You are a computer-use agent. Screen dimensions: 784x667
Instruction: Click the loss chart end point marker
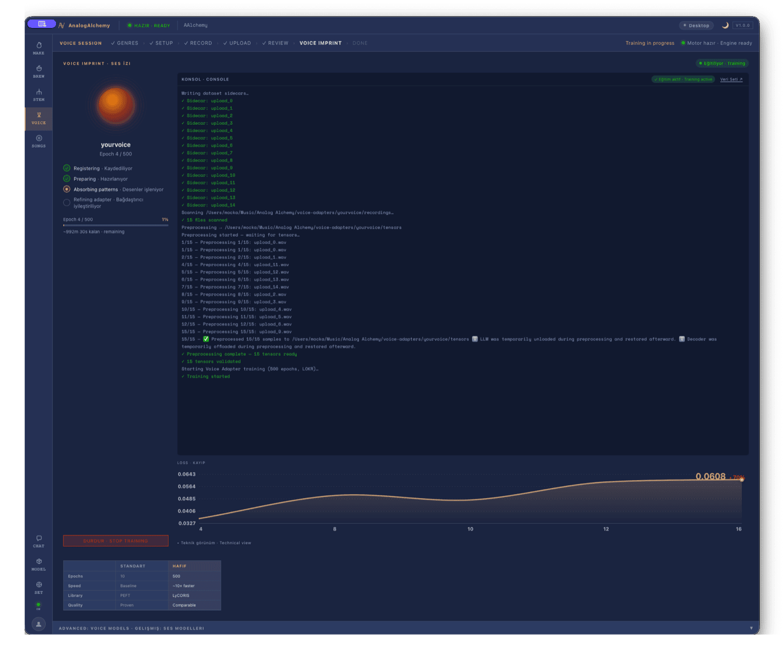[742, 480]
